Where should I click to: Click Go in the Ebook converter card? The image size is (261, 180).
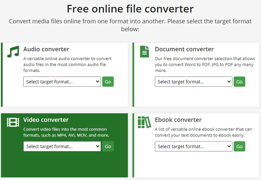click(x=239, y=146)
